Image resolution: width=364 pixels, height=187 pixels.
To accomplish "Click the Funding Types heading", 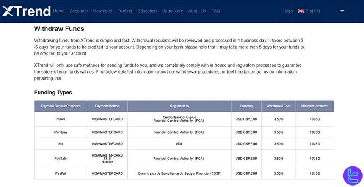I will click(53, 92).
